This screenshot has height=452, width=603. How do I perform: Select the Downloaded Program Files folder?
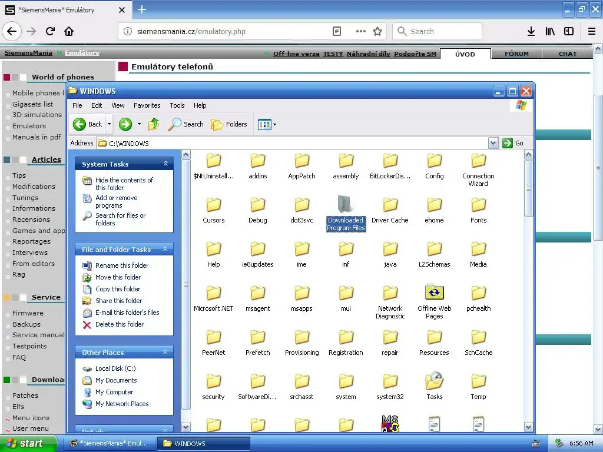click(345, 214)
